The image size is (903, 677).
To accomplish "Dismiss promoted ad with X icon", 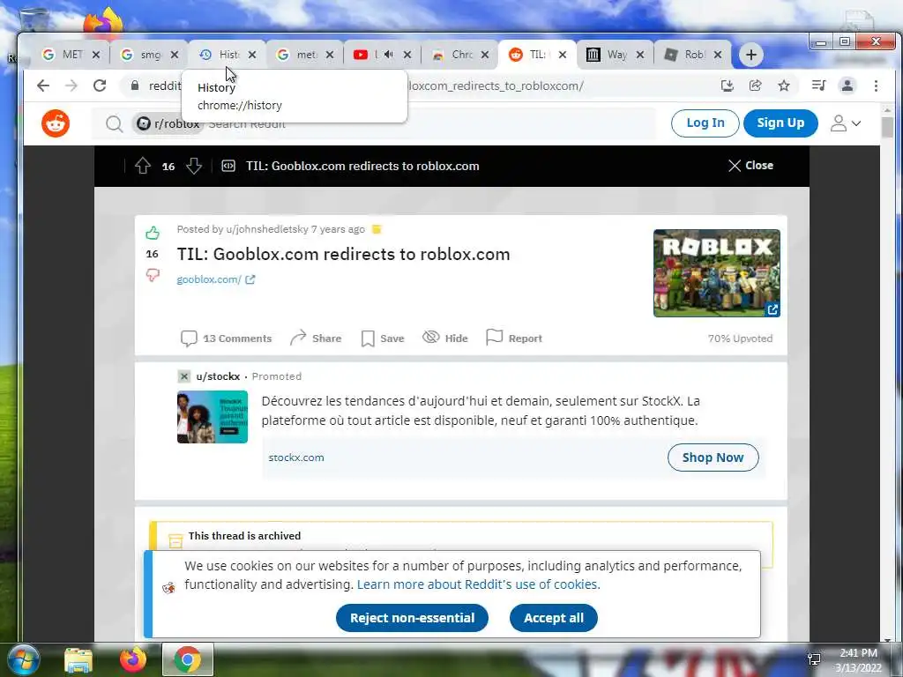I will point(183,376).
